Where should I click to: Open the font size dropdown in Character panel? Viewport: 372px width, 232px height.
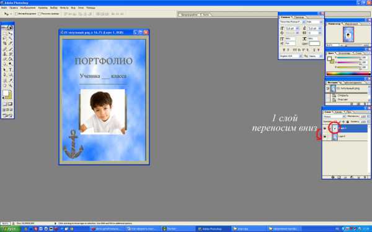click(x=292, y=28)
